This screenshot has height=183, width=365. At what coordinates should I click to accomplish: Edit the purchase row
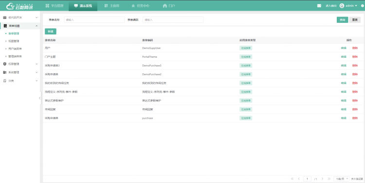pyautogui.click(x=344, y=118)
